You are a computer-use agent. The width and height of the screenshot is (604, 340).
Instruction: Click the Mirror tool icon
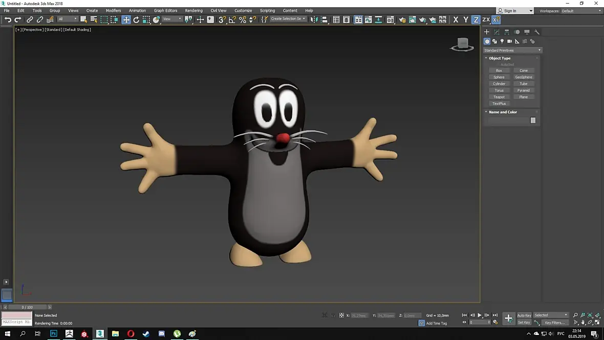tap(314, 19)
